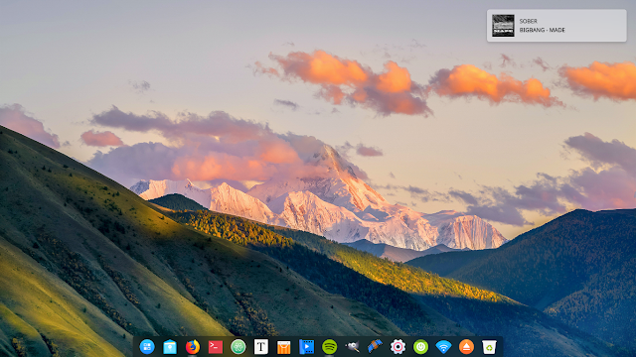The width and height of the screenshot is (636, 357).
Task: Open the Wi-Fi network indicator
Action: coord(443,347)
